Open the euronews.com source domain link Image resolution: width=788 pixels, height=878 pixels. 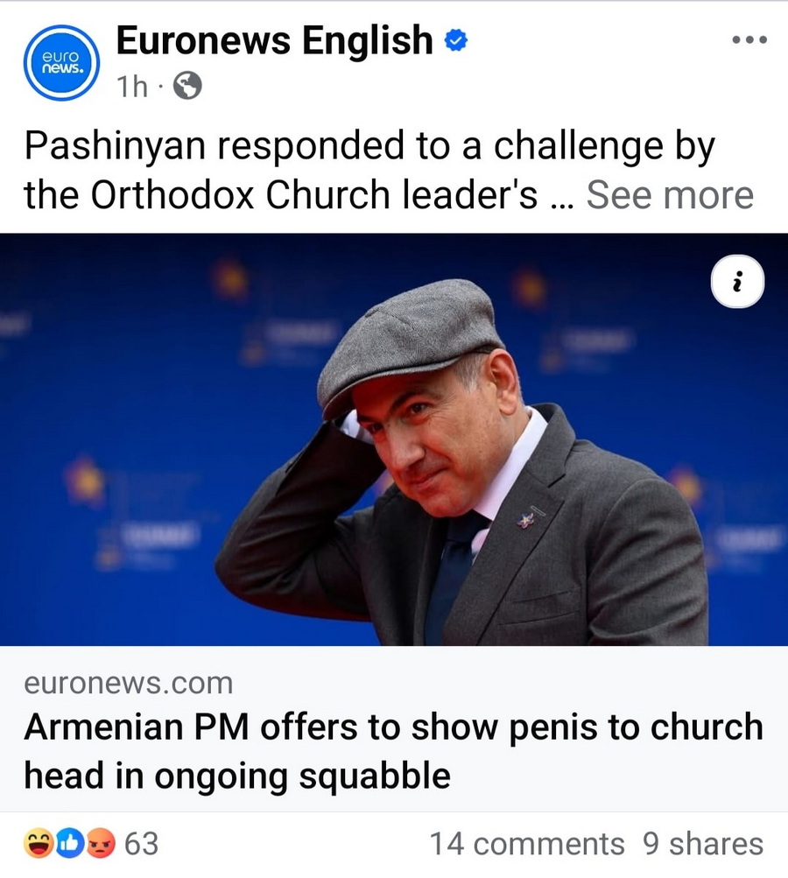[128, 683]
